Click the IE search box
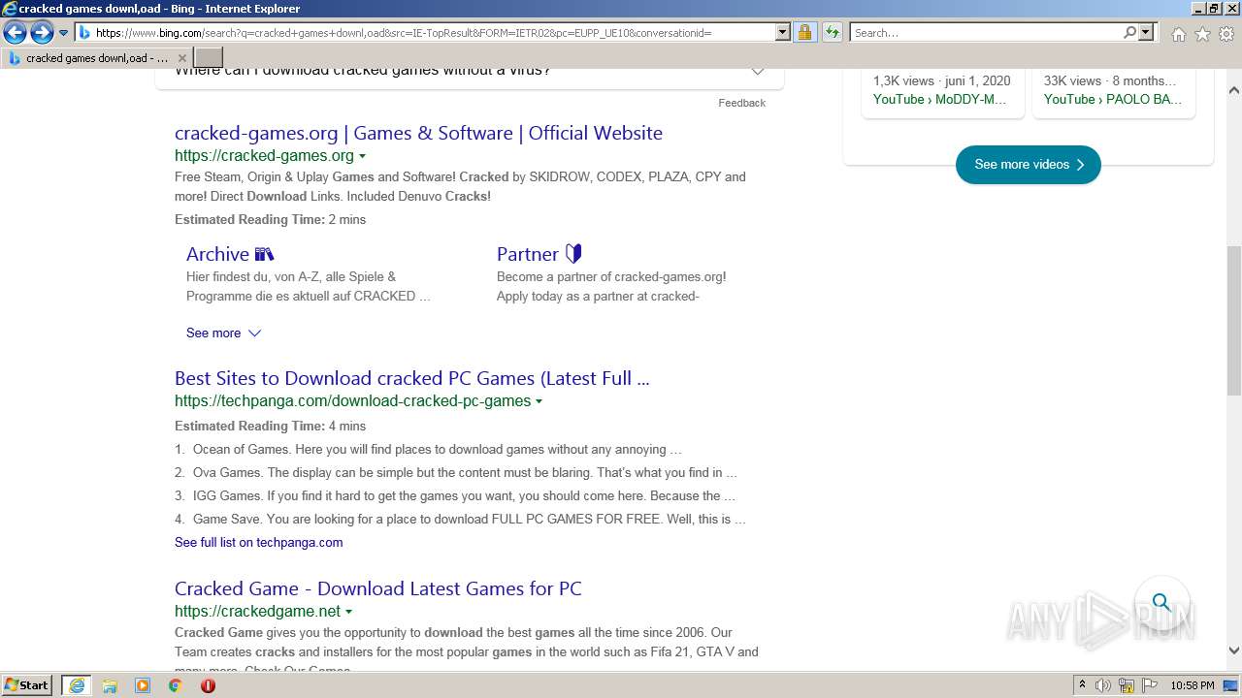Image resolution: width=1242 pixels, height=698 pixels. click(x=986, y=33)
